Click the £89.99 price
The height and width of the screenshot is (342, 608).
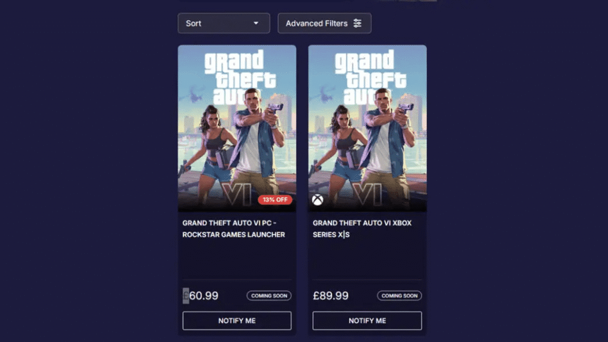(331, 296)
